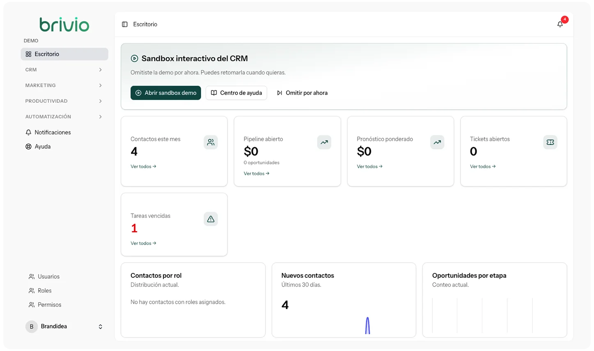The image size is (594, 351).
Task: Expand the CRM sidebar section
Action: [64, 70]
